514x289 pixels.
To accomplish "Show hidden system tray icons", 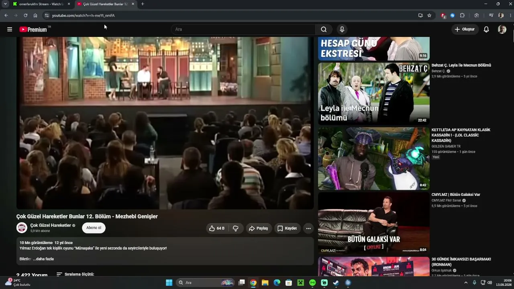I will 466,283.
